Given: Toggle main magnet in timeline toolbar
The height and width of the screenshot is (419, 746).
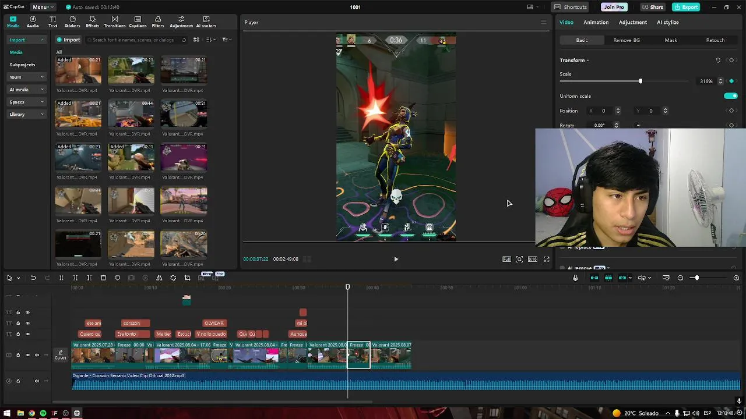Looking at the screenshot, I should [x=594, y=278].
